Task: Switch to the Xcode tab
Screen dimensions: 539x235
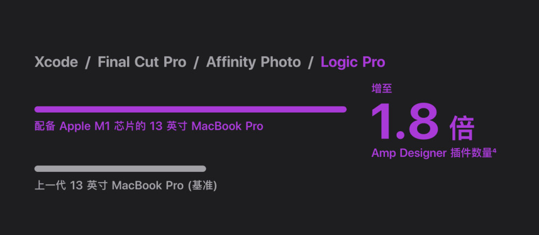Action: tap(57, 62)
